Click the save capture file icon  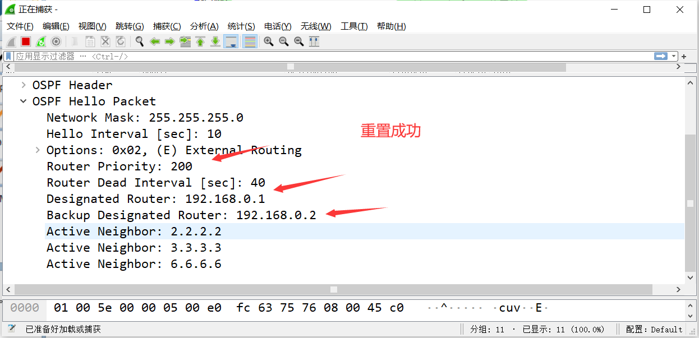click(x=90, y=41)
